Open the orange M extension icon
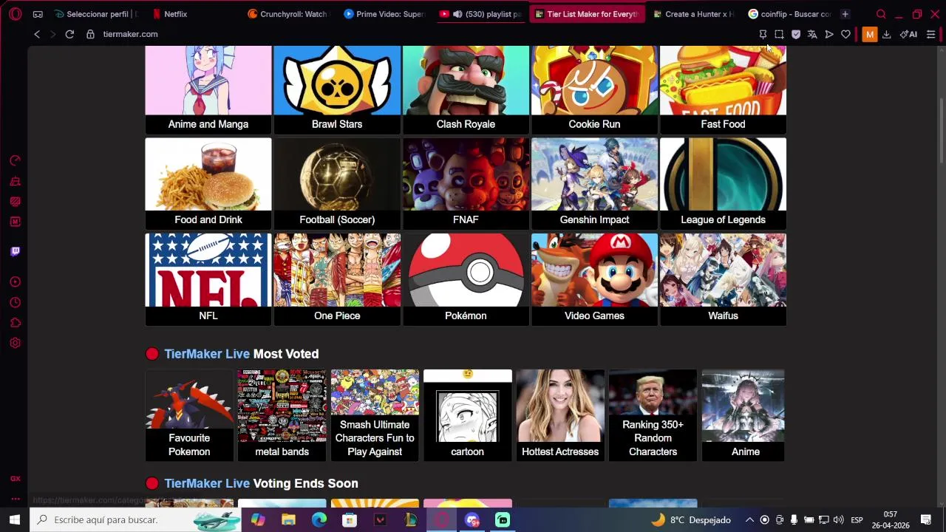The image size is (946, 532). pyautogui.click(x=870, y=34)
